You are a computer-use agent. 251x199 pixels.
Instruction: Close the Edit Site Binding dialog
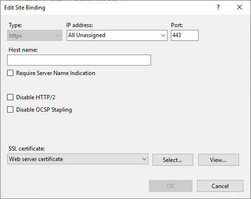coord(240,7)
